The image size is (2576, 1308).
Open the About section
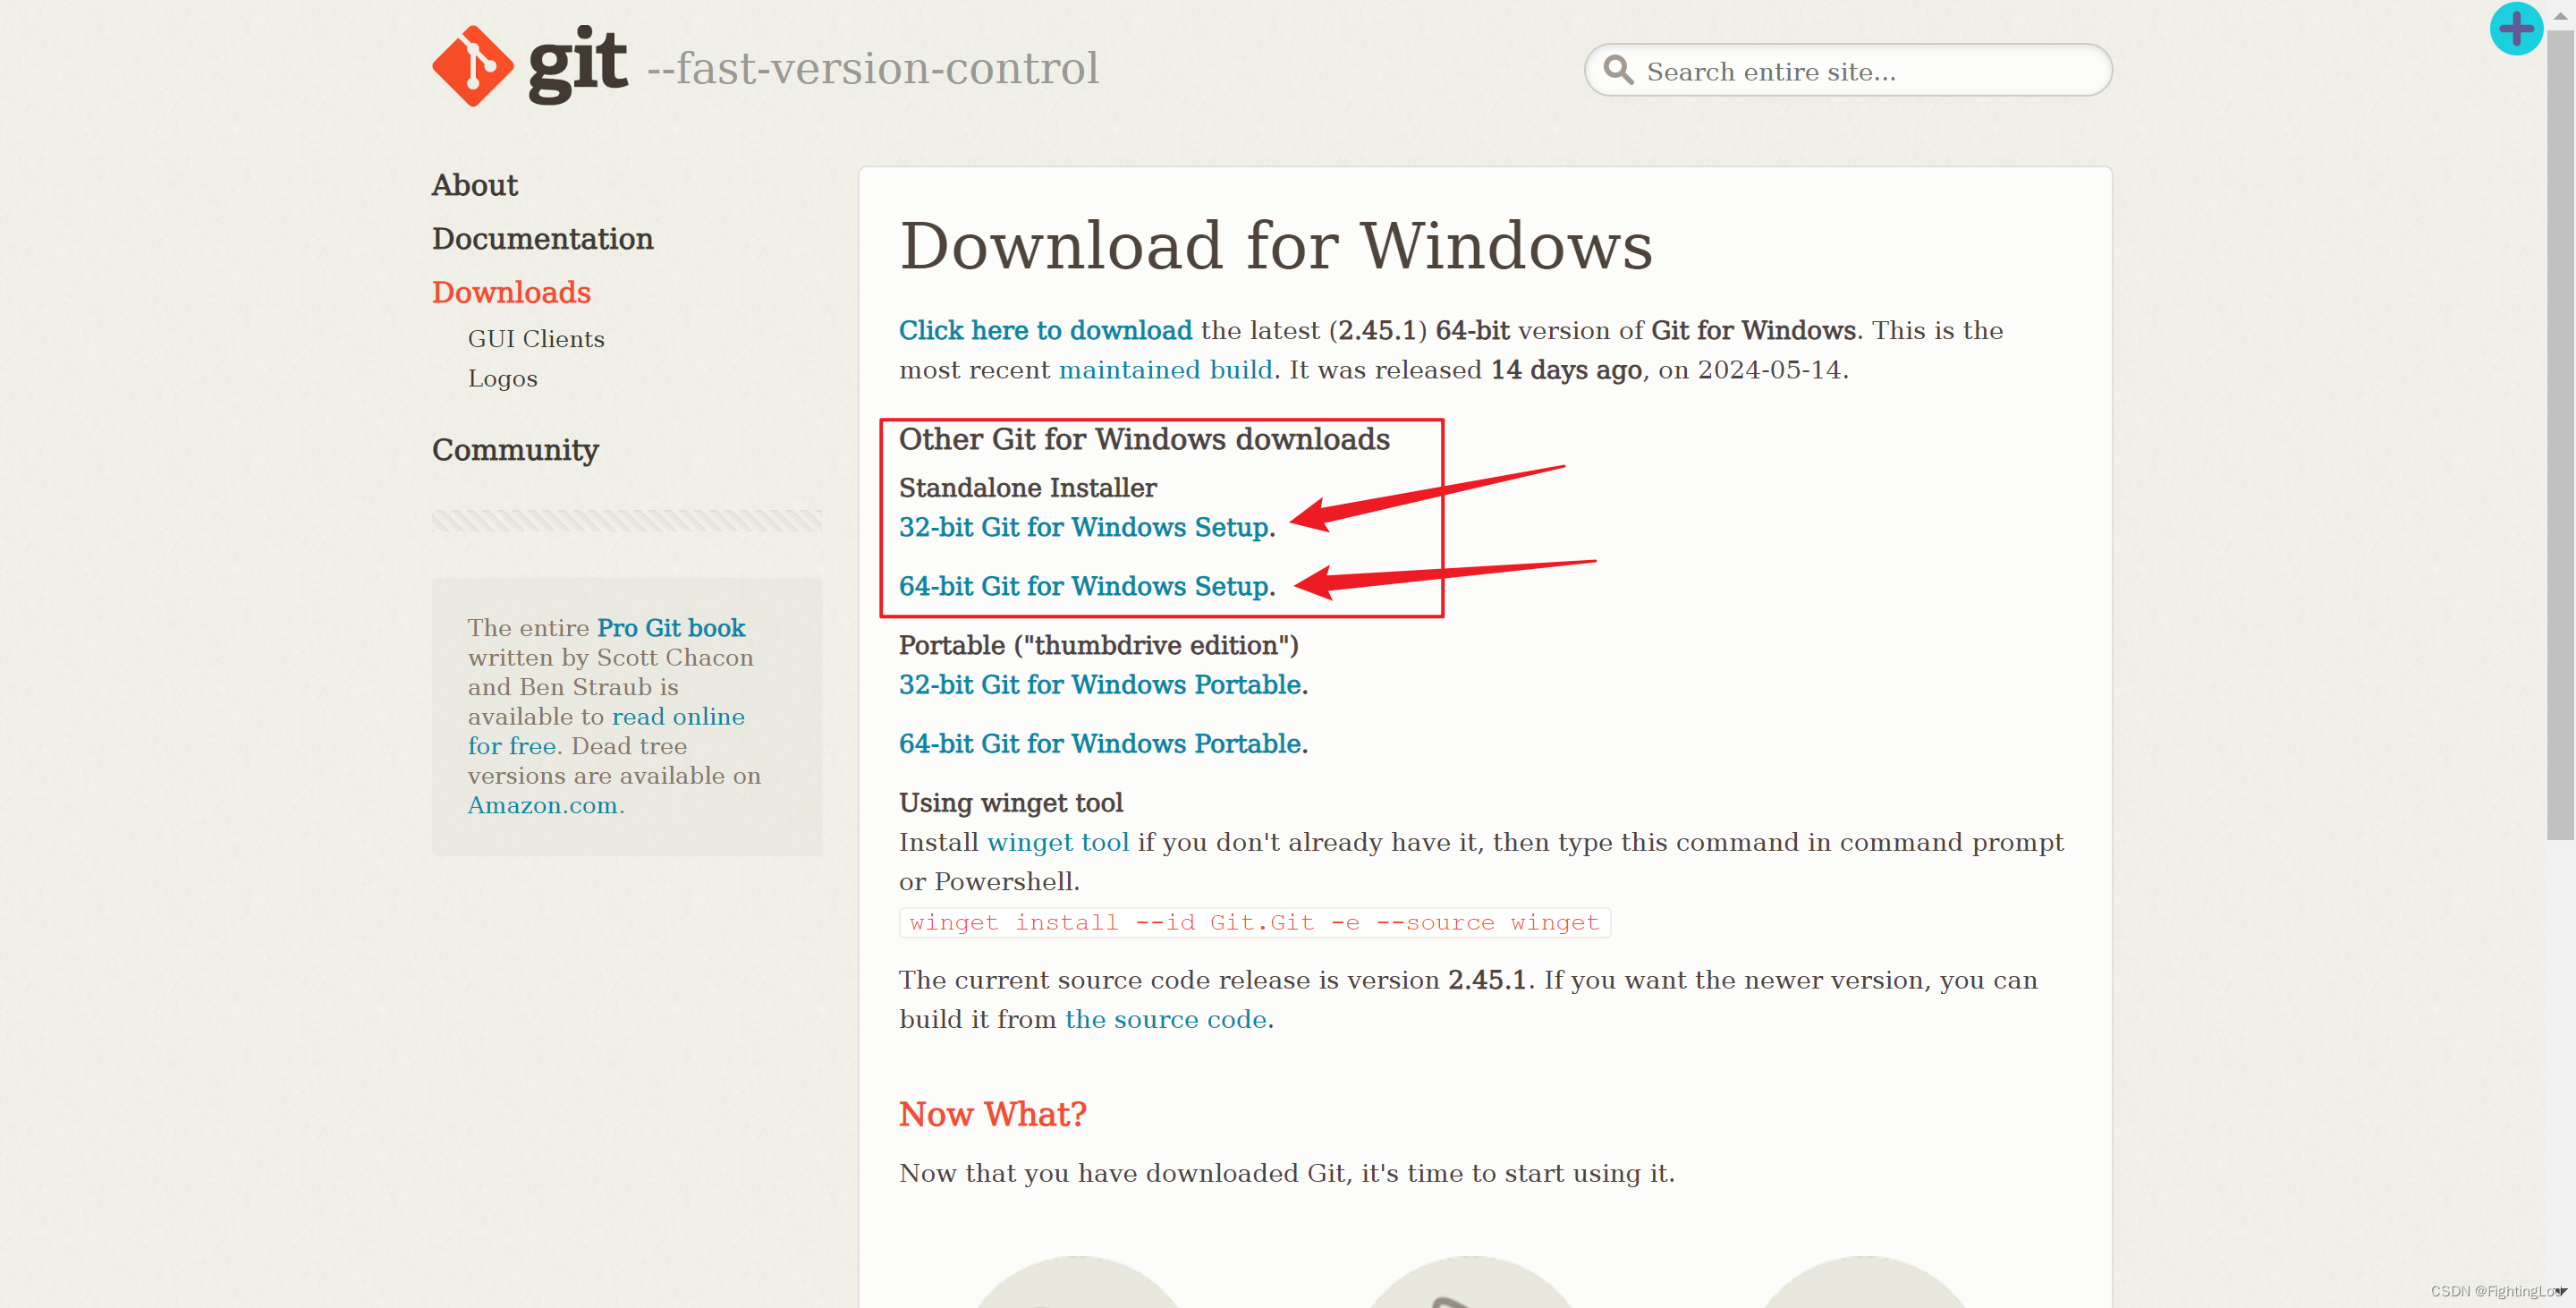point(474,185)
